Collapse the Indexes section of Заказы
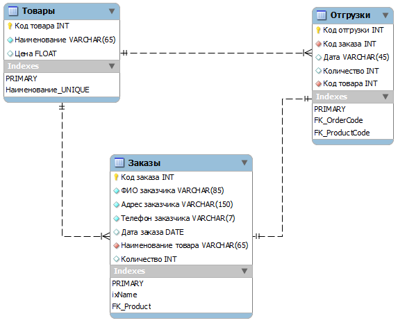 244,271
